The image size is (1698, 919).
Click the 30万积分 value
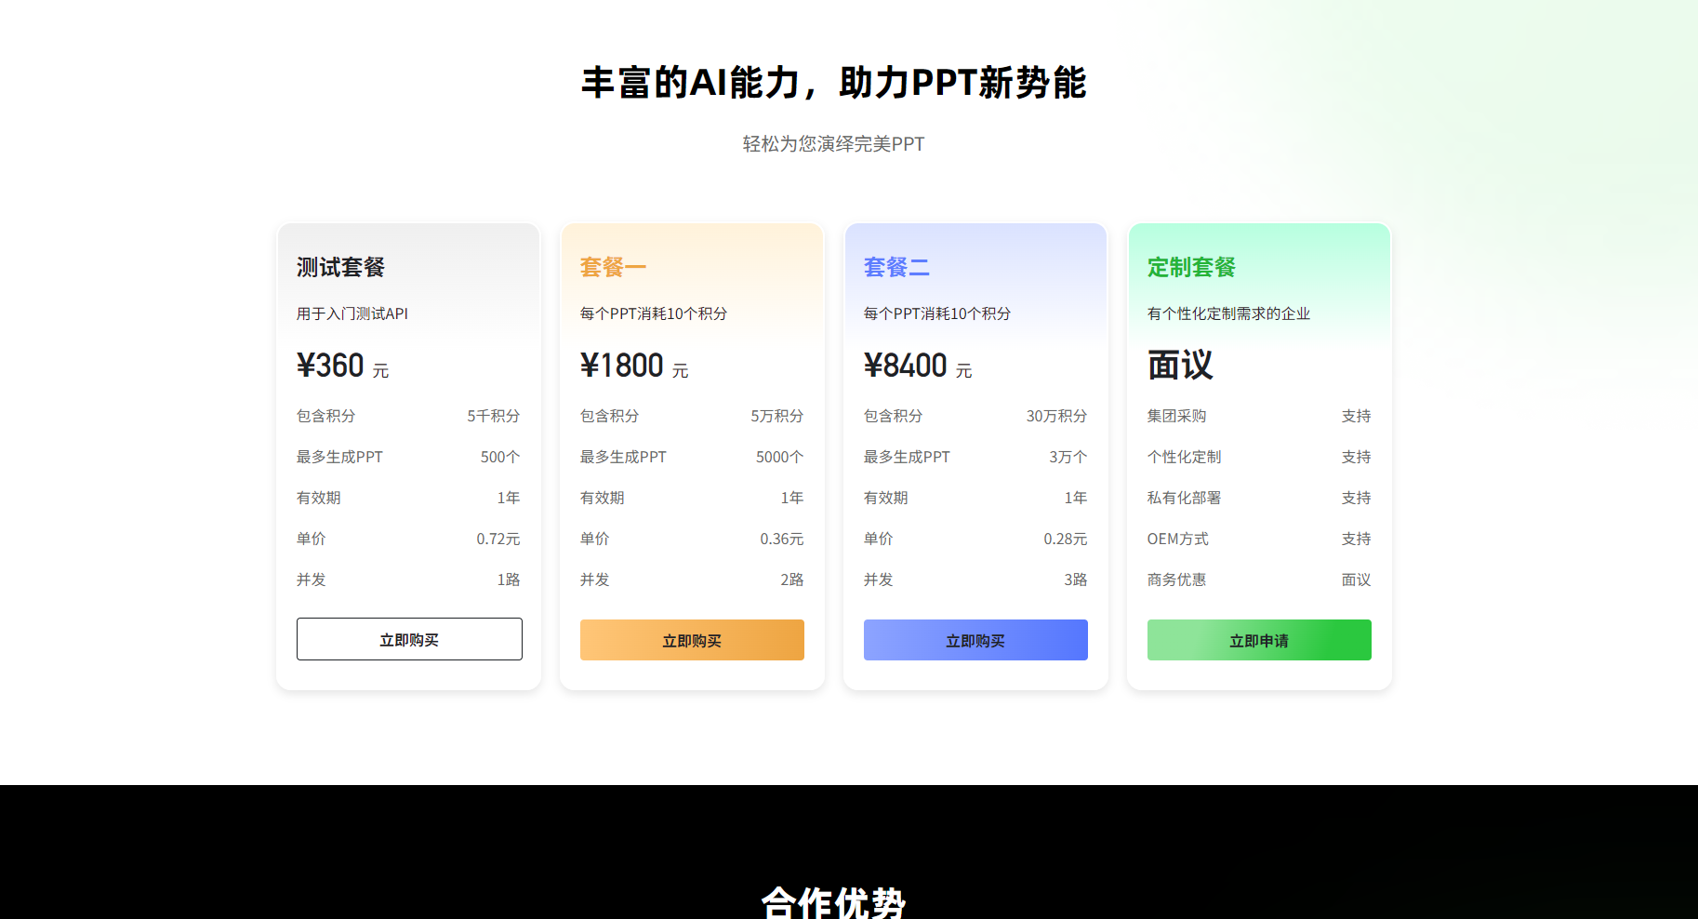pos(1056,416)
